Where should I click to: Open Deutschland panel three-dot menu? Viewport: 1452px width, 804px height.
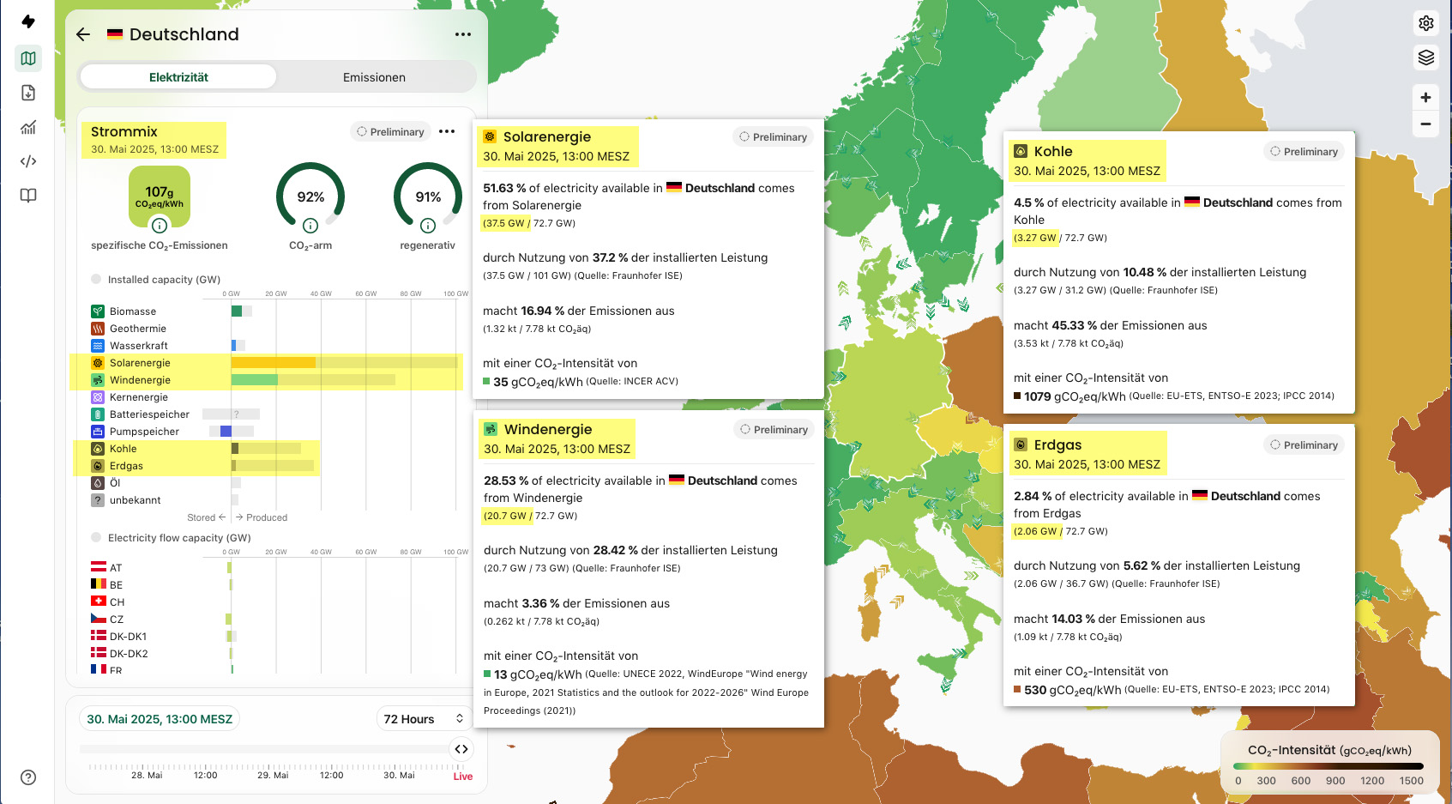click(x=463, y=34)
